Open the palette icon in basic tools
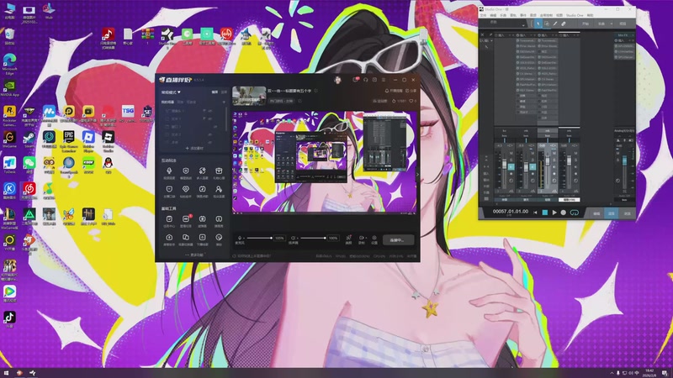The image size is (673, 378). (x=219, y=237)
